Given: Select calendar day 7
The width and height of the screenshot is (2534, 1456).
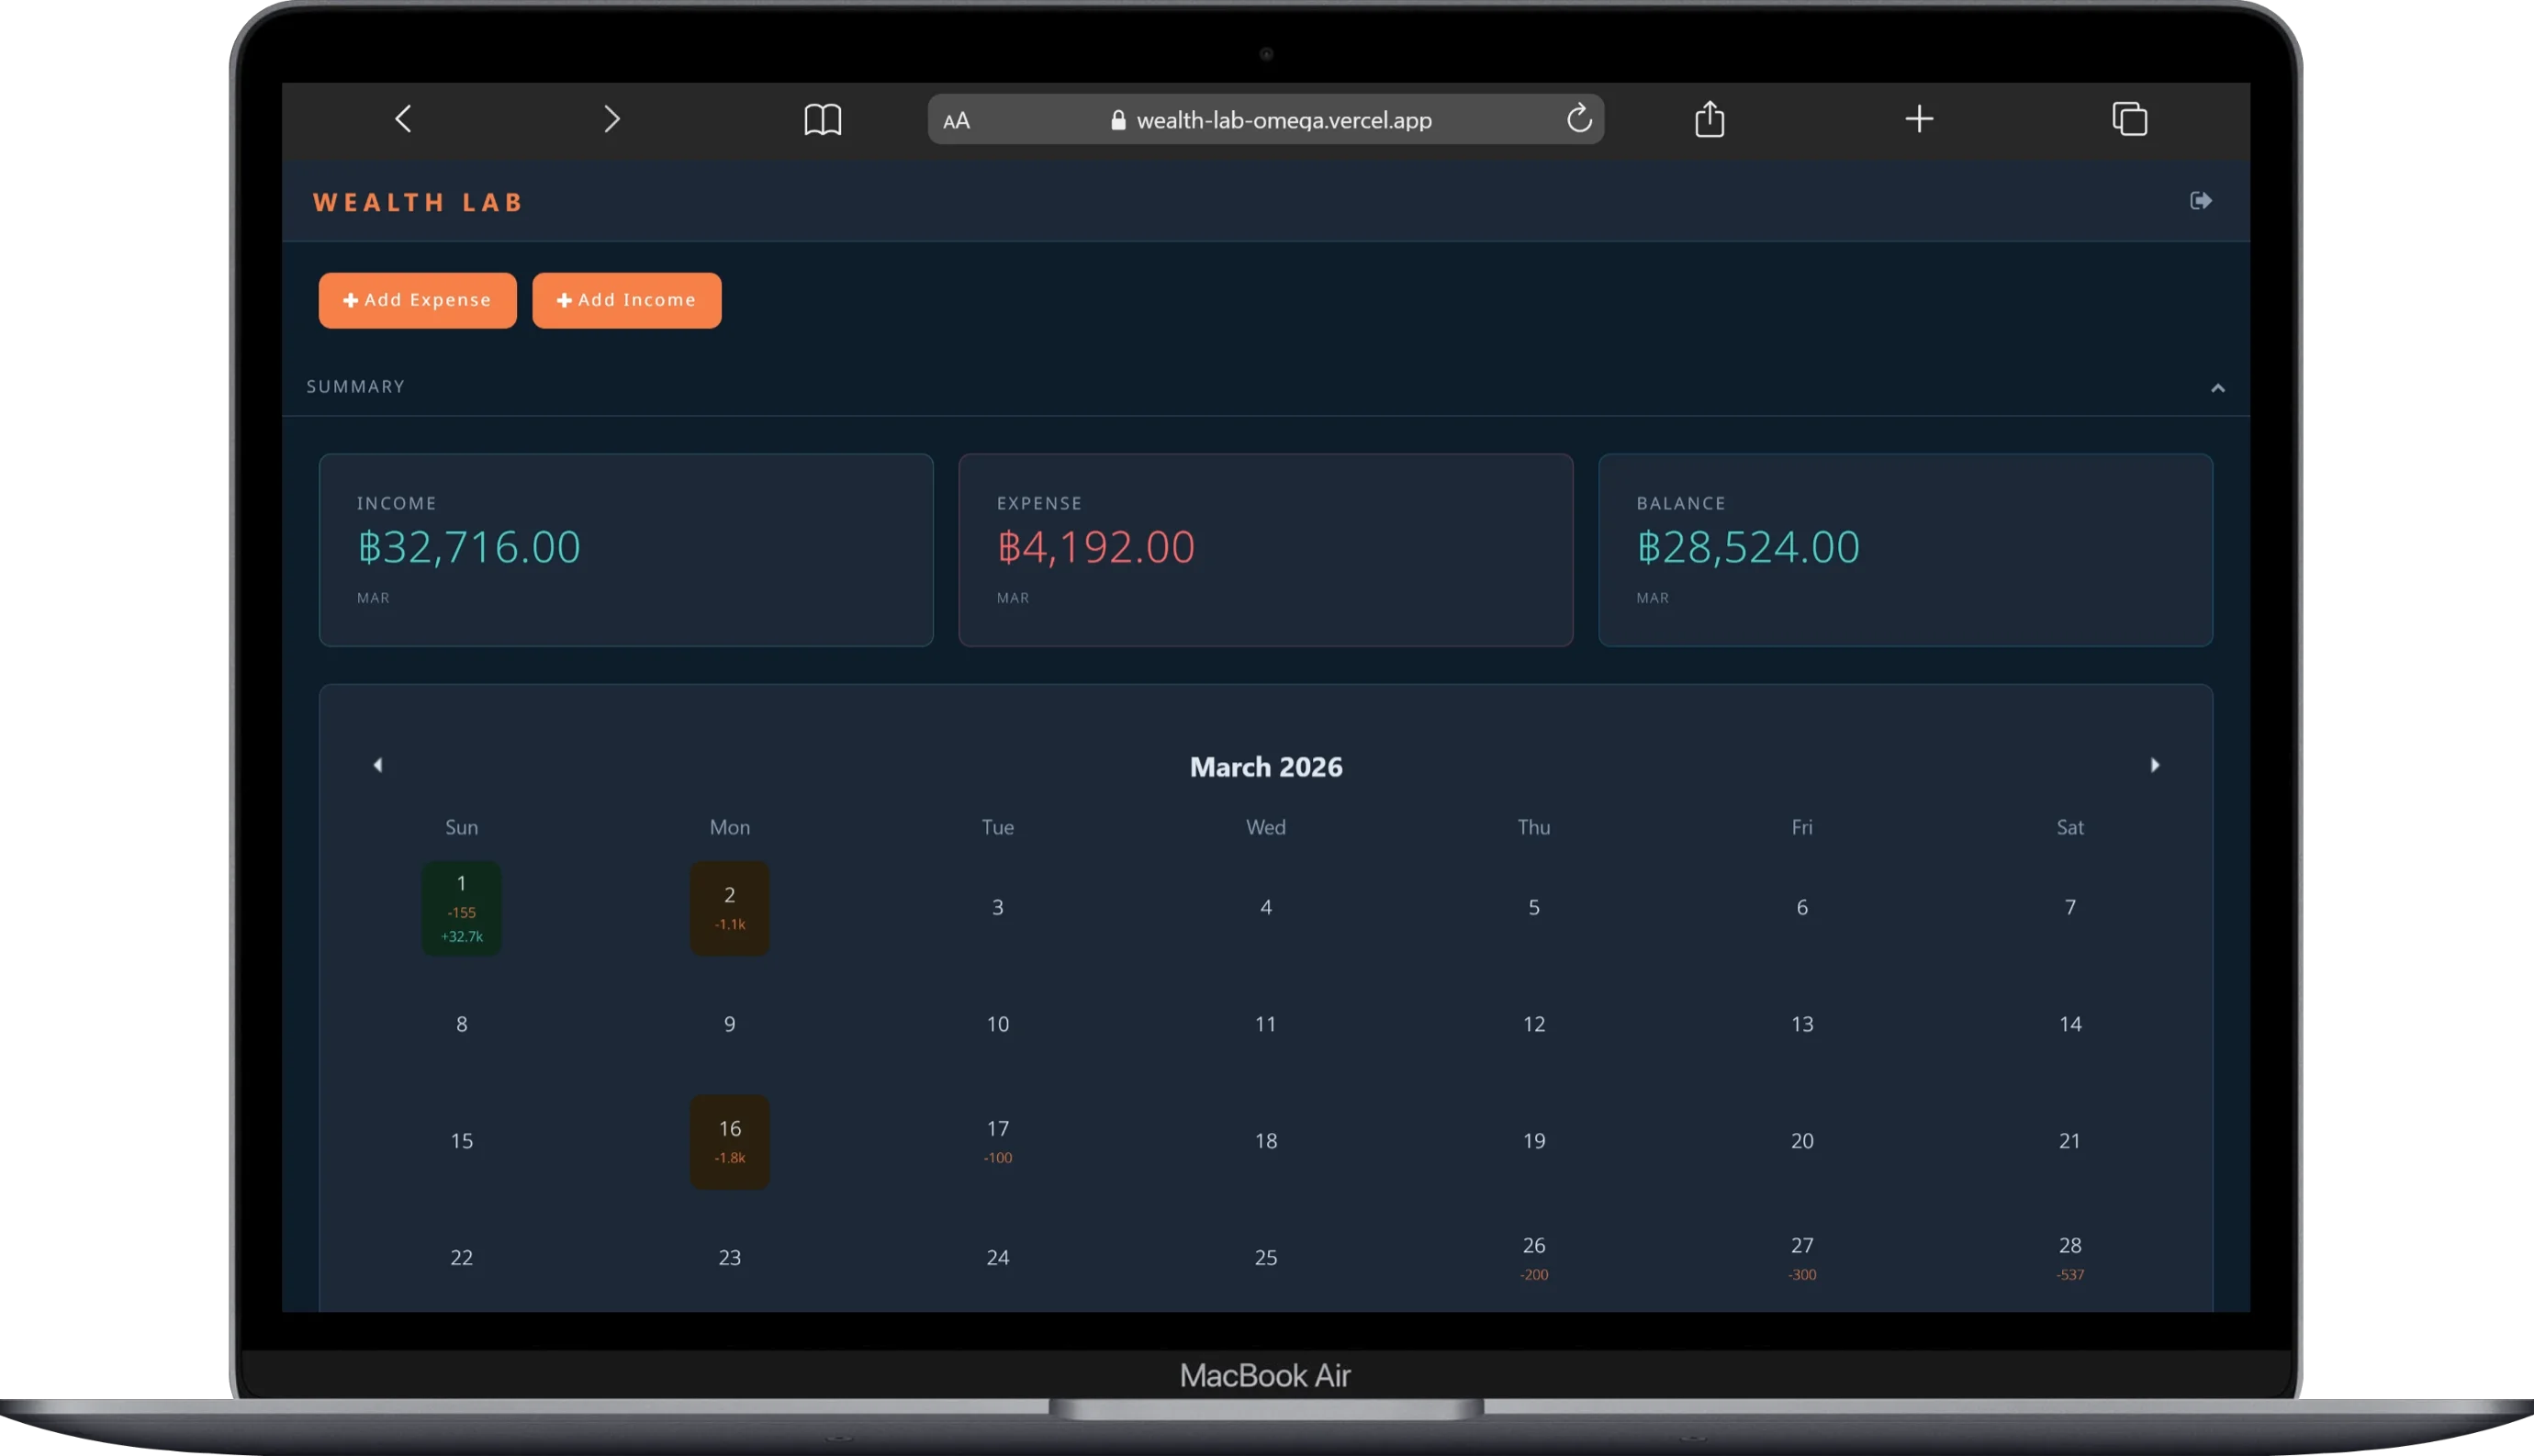Looking at the screenshot, I should click(2069, 908).
